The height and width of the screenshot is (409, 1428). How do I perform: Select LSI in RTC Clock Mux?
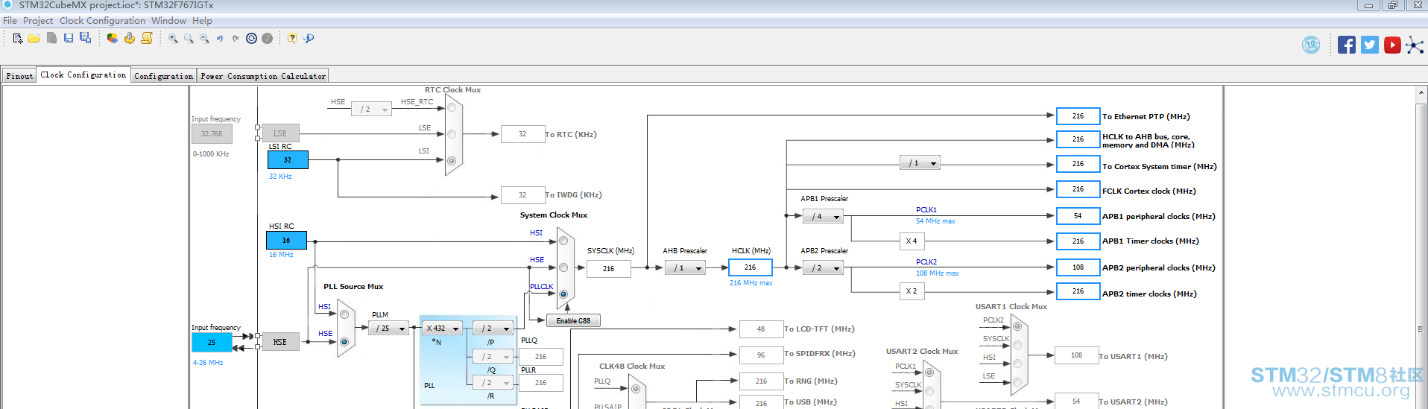tap(452, 160)
